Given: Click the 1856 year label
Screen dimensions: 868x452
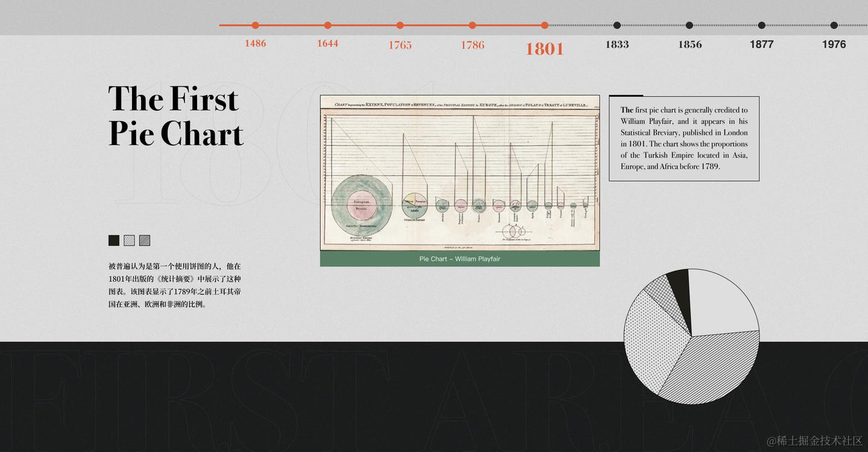Looking at the screenshot, I should tap(690, 44).
